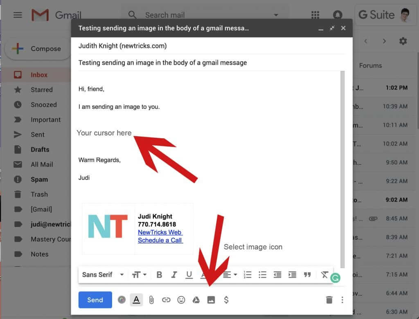Open Gmail search mail options
The width and height of the screenshot is (419, 319).
click(276, 15)
